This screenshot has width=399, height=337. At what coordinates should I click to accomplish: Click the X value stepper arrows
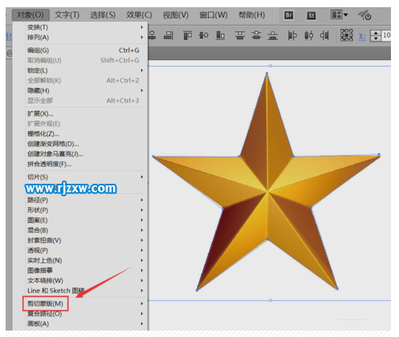376,35
